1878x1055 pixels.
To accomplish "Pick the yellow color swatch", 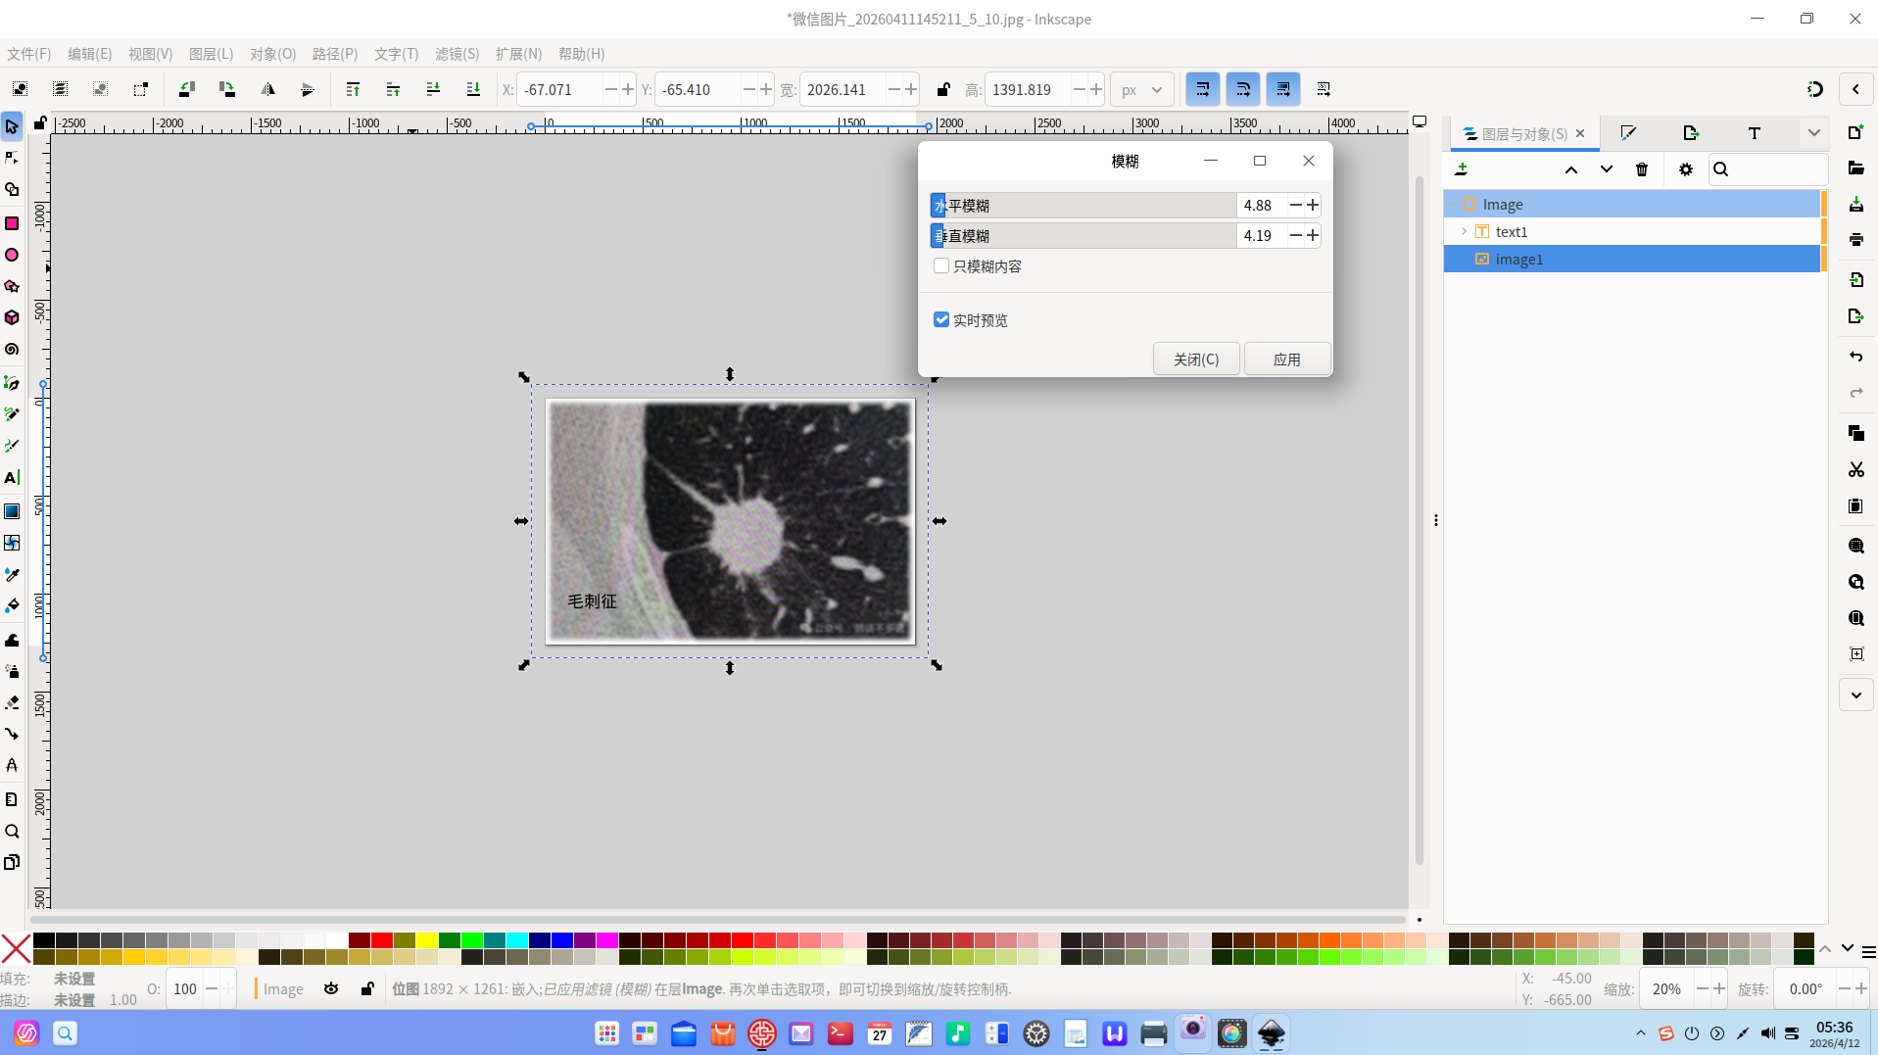I will [427, 940].
